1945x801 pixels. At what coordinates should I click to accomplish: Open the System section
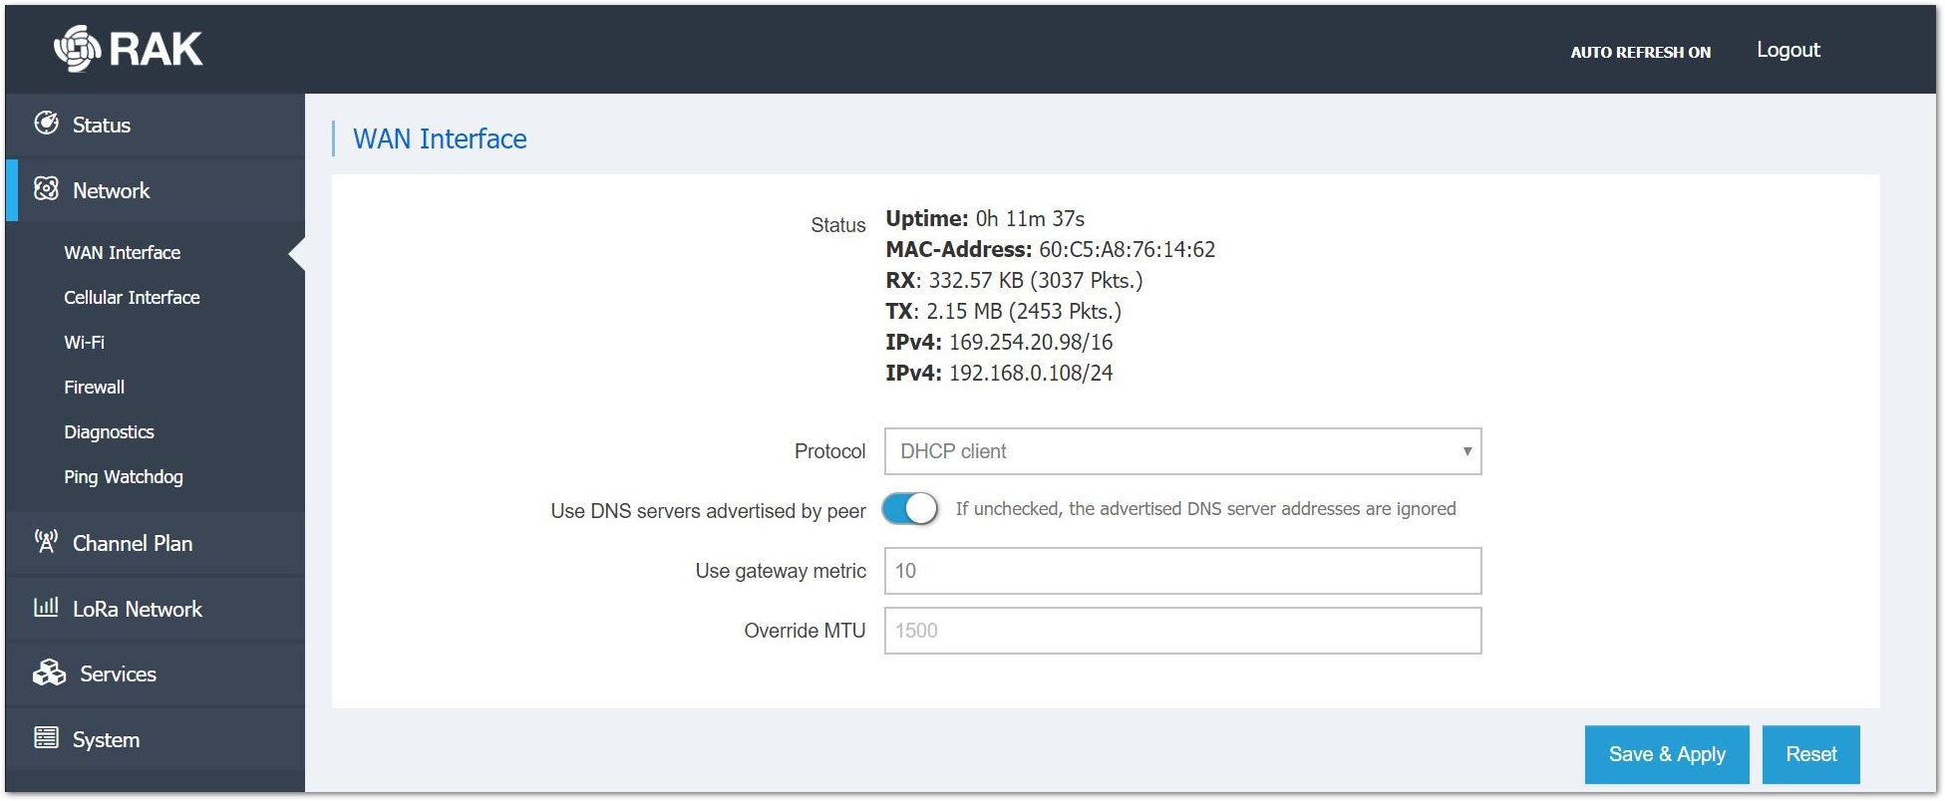[x=156, y=739]
